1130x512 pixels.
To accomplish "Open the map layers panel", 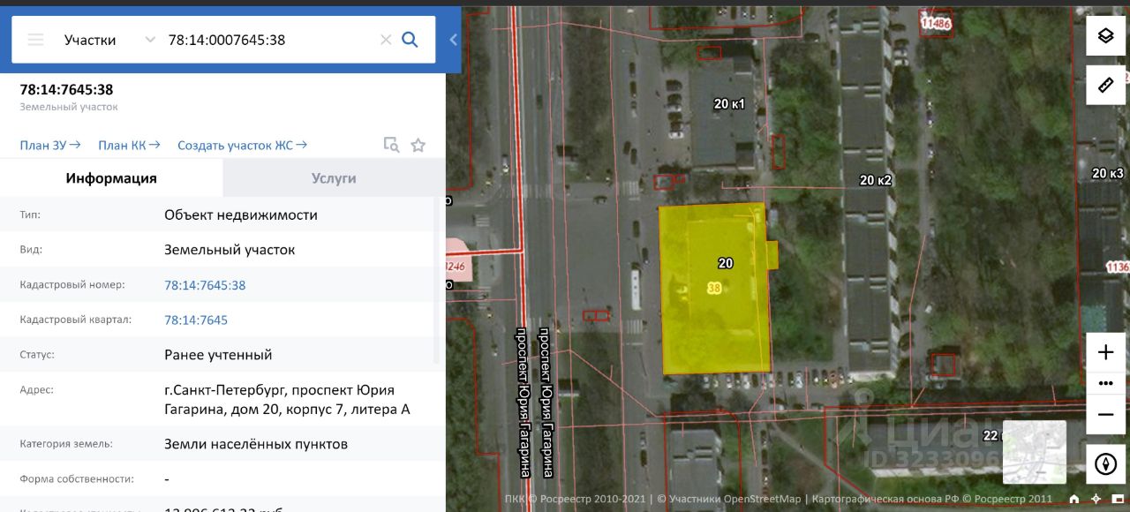I will [x=1106, y=36].
